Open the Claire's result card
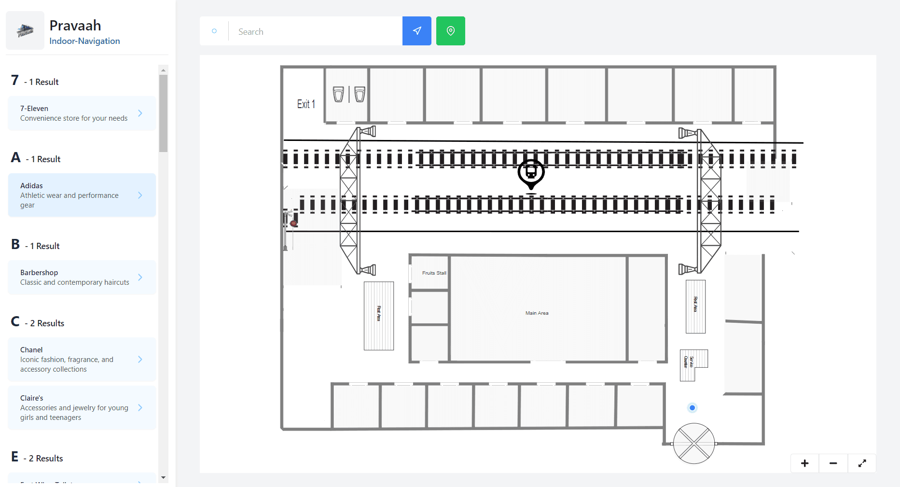Screen dimensions: 900x487 82,408
